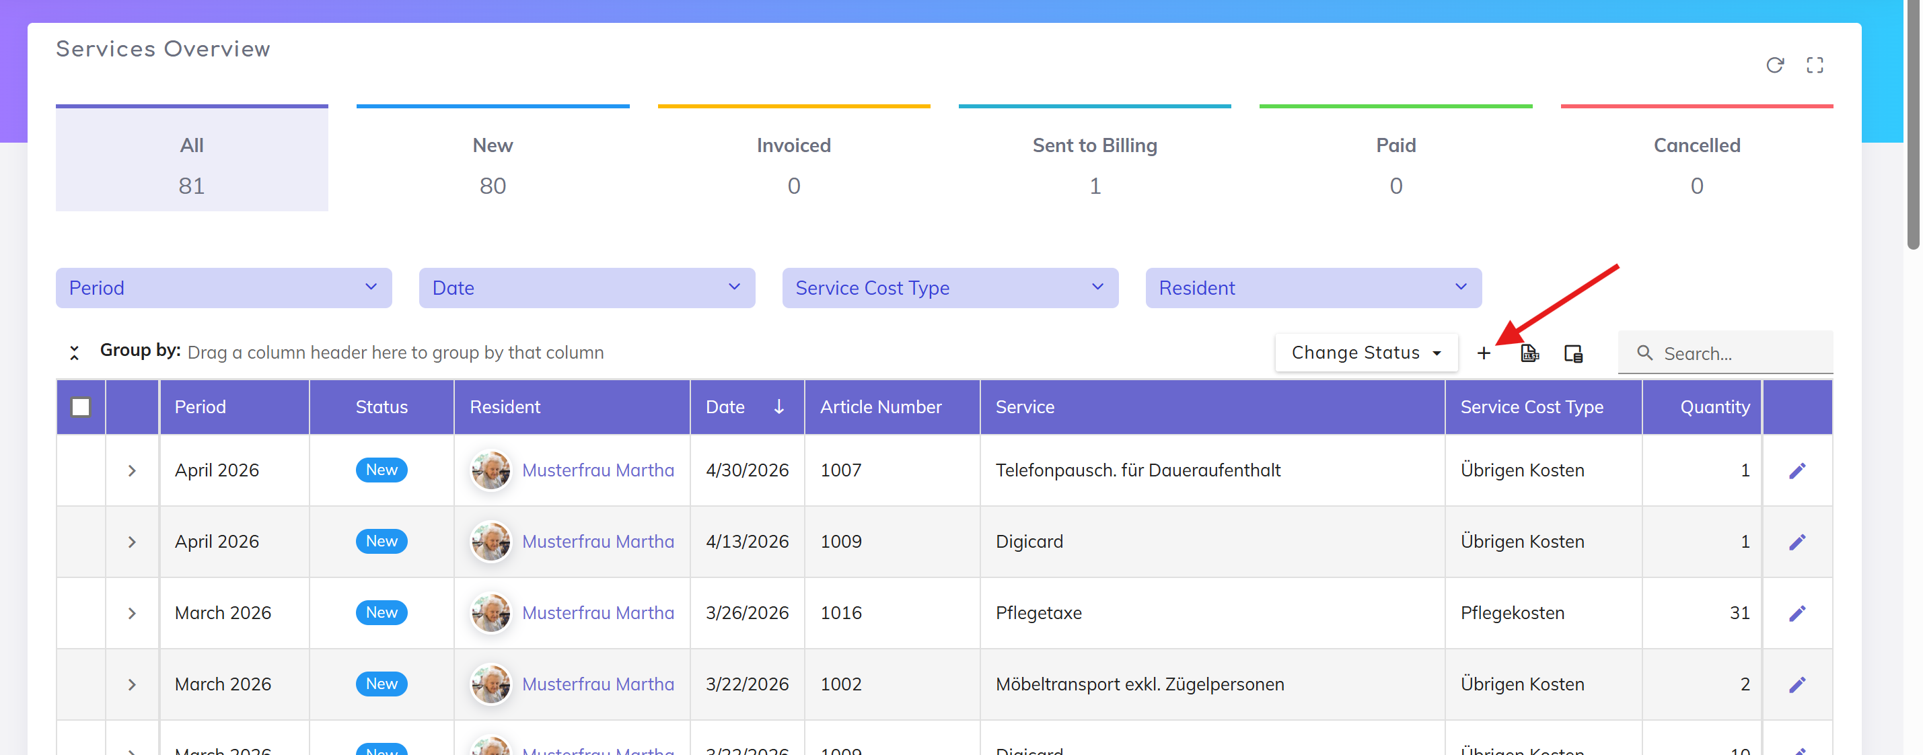
Task: Refresh the Services Overview panel
Action: click(x=1774, y=66)
